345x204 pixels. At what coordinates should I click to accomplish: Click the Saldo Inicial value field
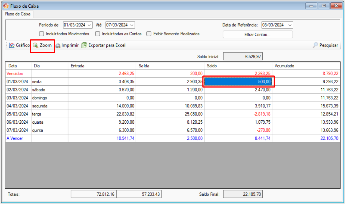(x=243, y=57)
